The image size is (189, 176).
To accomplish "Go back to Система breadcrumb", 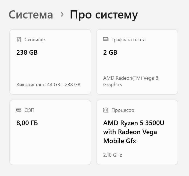I will pyautogui.click(x=31, y=14).
